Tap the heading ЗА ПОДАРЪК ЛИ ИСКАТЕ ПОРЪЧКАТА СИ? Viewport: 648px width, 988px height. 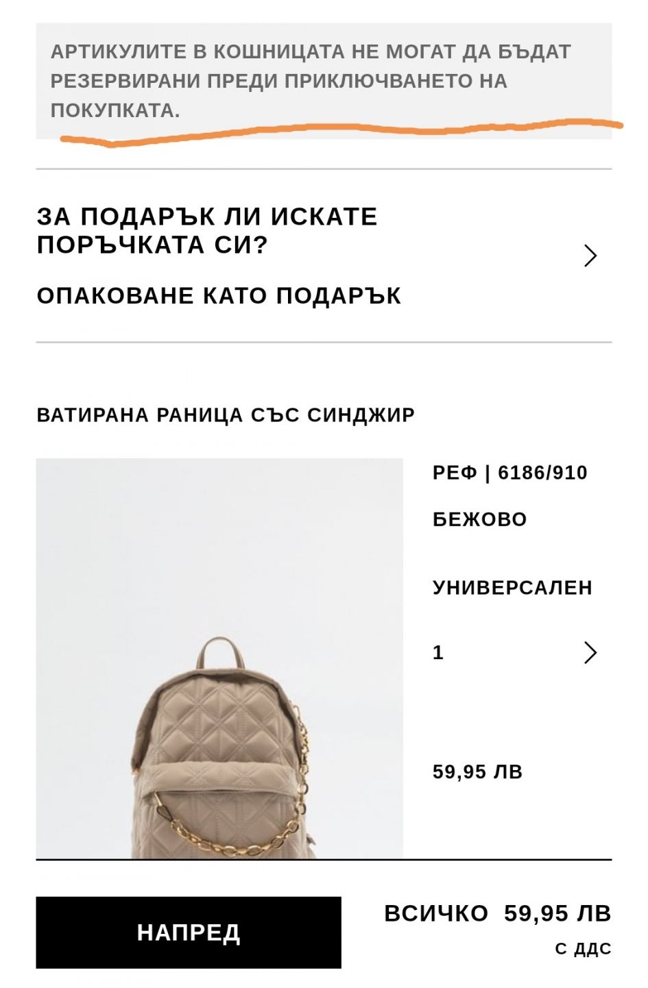point(207,230)
